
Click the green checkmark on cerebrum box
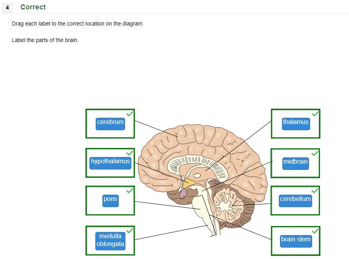130,114
